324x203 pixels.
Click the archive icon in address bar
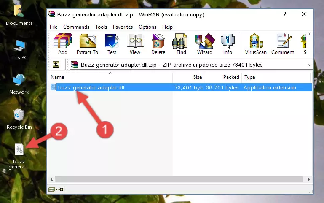point(75,65)
